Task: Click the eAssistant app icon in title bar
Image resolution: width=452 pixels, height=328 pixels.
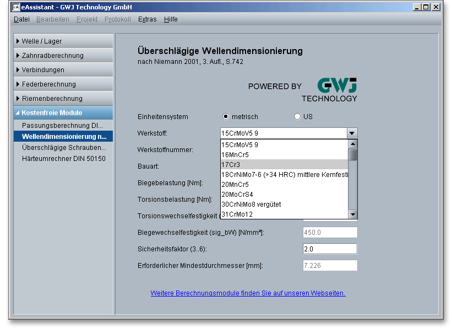Action: [x=16, y=7]
